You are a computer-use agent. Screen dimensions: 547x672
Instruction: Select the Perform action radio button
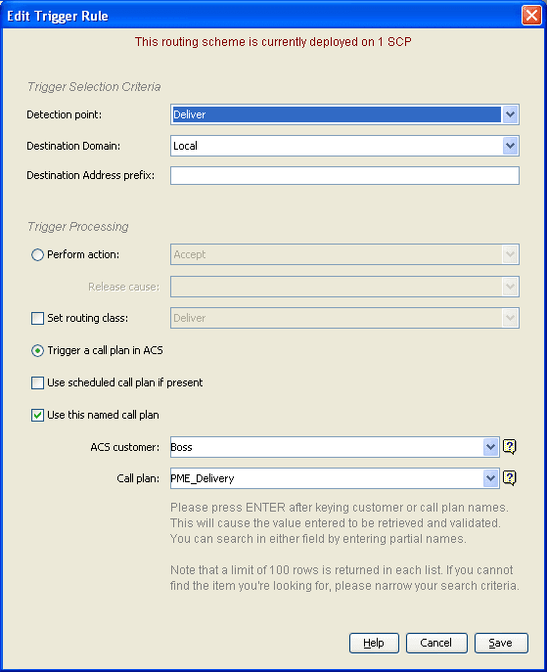coord(37,254)
